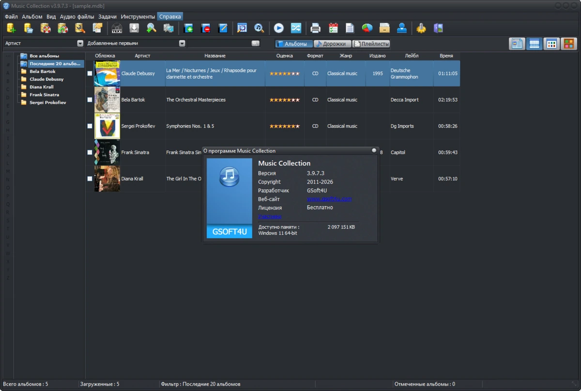Screen dimensions: 581x391
Task: Switch to the list rows view icon
Action: pos(534,44)
